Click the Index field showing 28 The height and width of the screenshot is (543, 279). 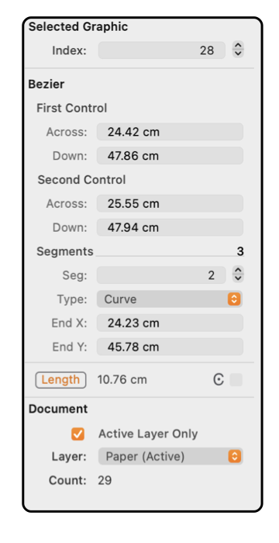point(162,50)
